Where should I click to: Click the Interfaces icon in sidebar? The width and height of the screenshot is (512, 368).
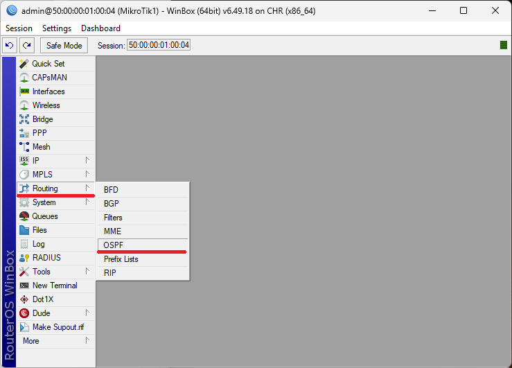tap(24, 91)
